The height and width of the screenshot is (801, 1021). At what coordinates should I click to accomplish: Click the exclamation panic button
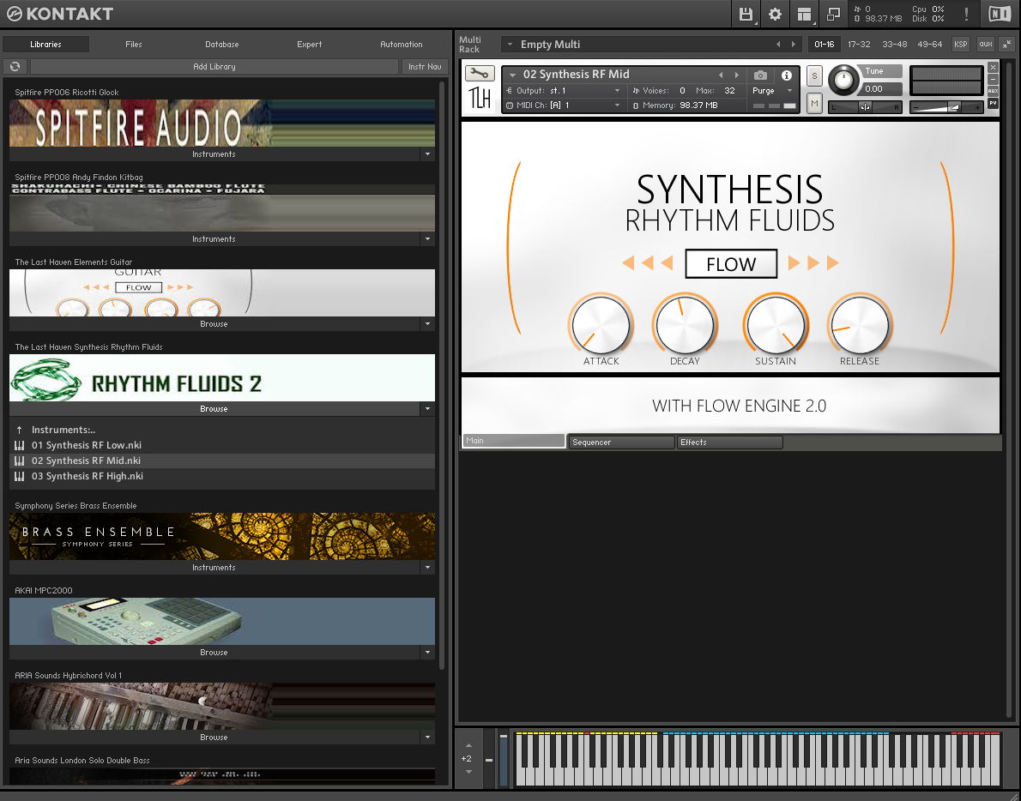966,14
